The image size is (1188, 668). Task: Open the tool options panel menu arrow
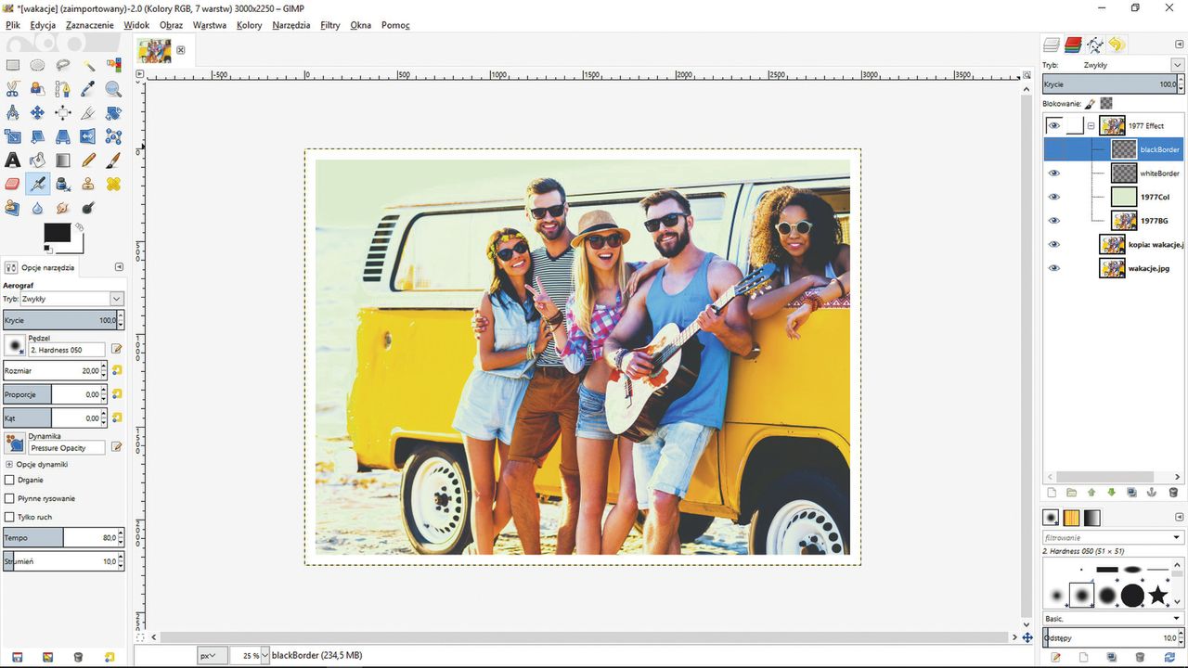click(119, 267)
